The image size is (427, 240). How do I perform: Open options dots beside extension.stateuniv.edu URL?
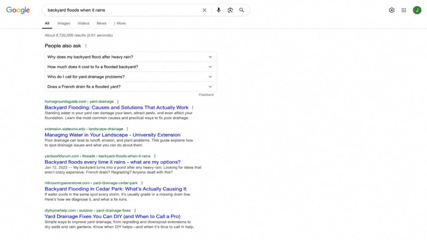tap(127, 129)
